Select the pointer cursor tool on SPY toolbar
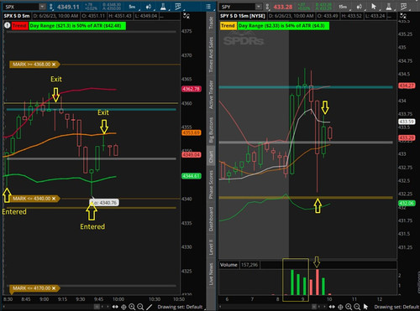 (x=374, y=7)
